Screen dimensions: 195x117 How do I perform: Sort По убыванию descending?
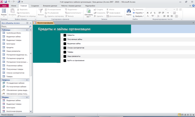point(52,13)
